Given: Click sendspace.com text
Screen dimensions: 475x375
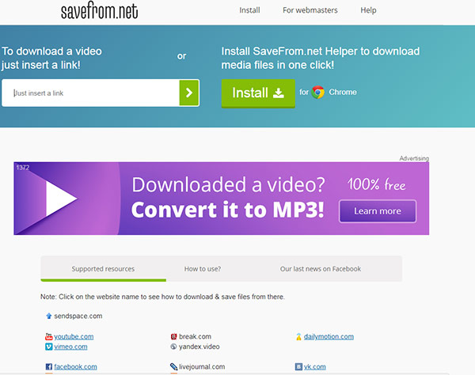Looking at the screenshot, I should (78, 316).
